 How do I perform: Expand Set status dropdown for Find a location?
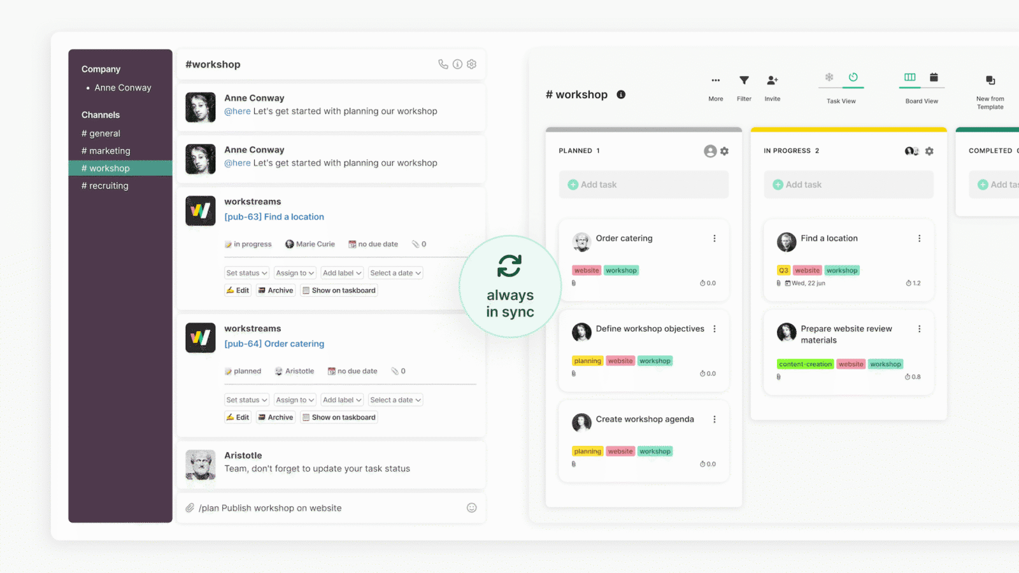pyautogui.click(x=246, y=273)
